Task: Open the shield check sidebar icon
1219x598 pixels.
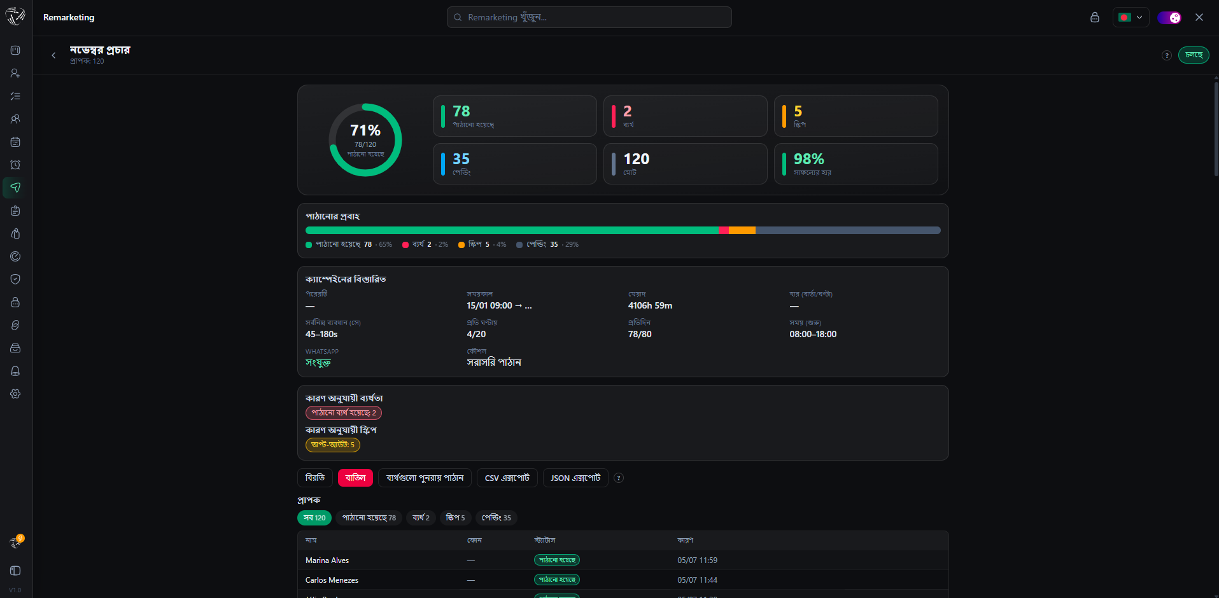Action: [15, 279]
